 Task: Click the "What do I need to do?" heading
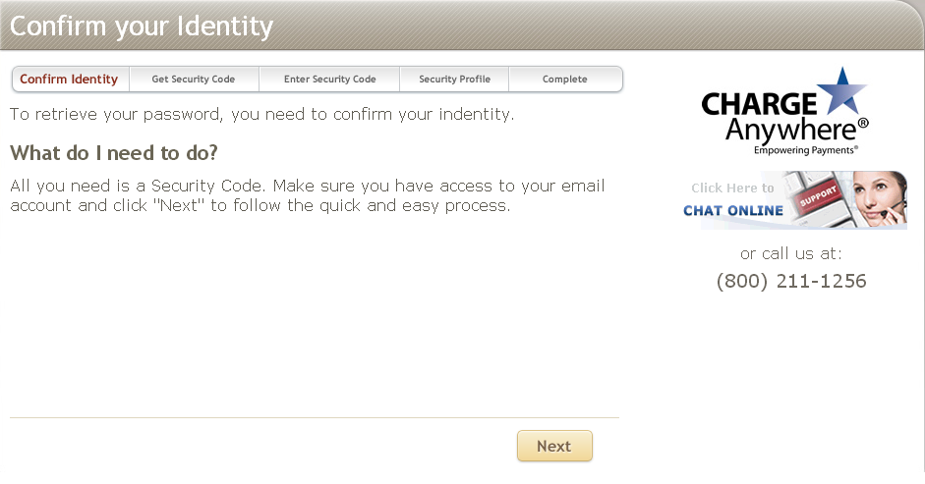click(x=113, y=153)
